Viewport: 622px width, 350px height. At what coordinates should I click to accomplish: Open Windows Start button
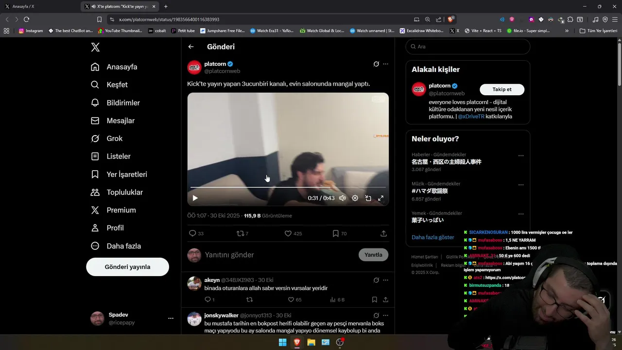pos(282,342)
